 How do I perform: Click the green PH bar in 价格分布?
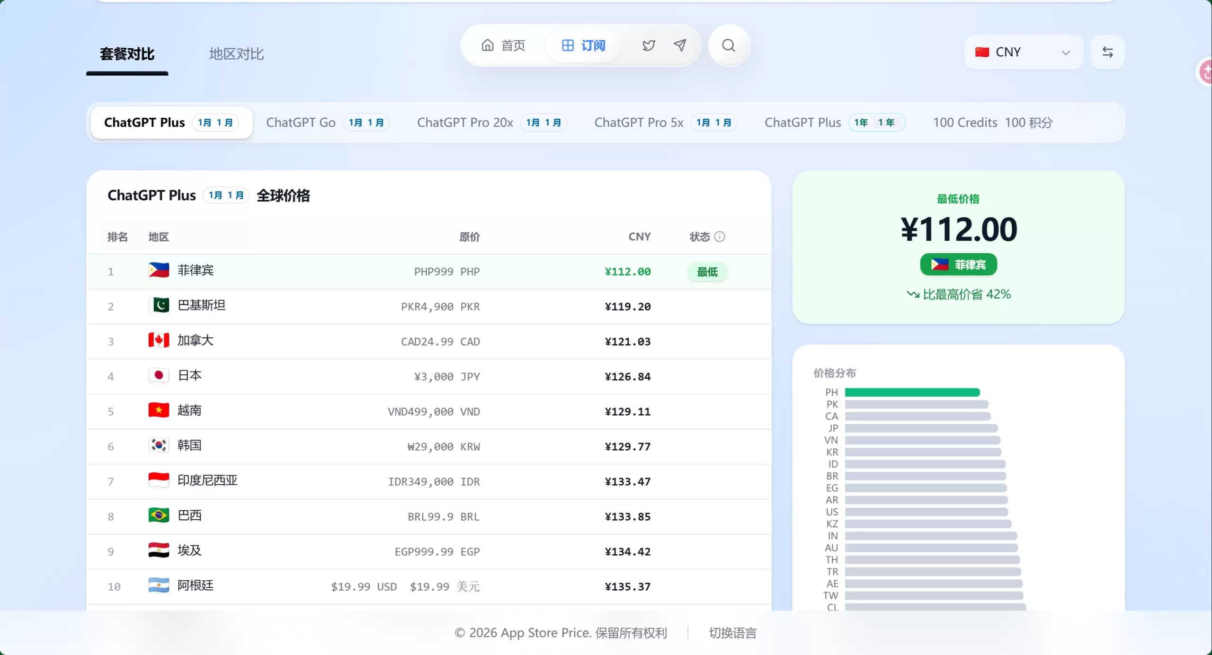(912, 392)
